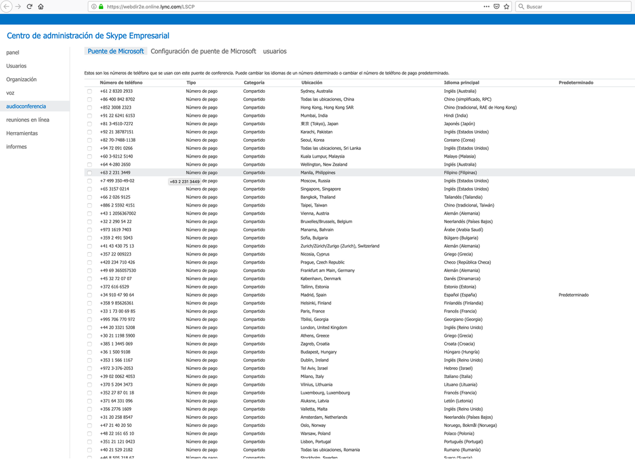Viewport: 635px width, 467px height.
Task: Select phone number +86 400 842 8702
Action: 118,99
